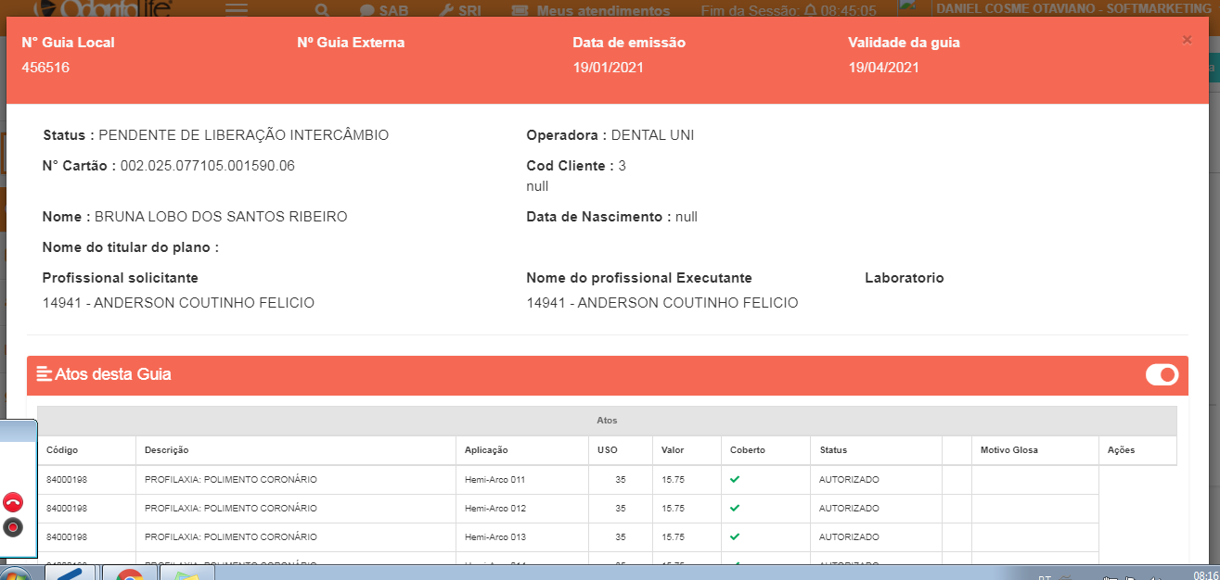This screenshot has height=580, width=1220.
Task: Click PROFILAXIA description in Hemi-Arco 011 row
Action: point(231,480)
